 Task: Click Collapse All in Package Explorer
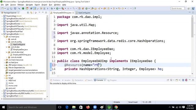click(x=28, y=13)
